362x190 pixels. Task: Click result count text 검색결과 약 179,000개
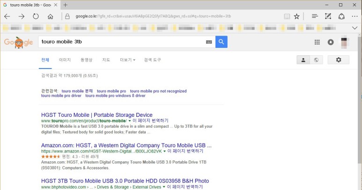[x=69, y=76]
